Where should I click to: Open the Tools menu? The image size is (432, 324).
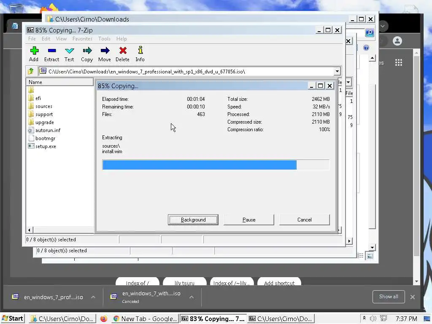(x=105, y=39)
